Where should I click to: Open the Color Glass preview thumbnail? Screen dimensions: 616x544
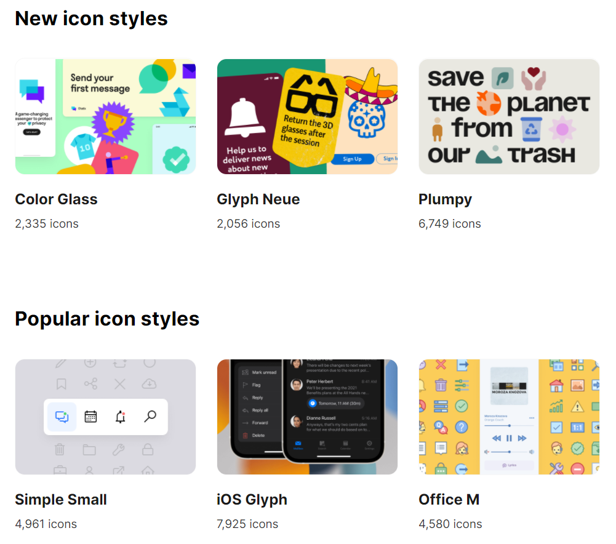point(105,116)
